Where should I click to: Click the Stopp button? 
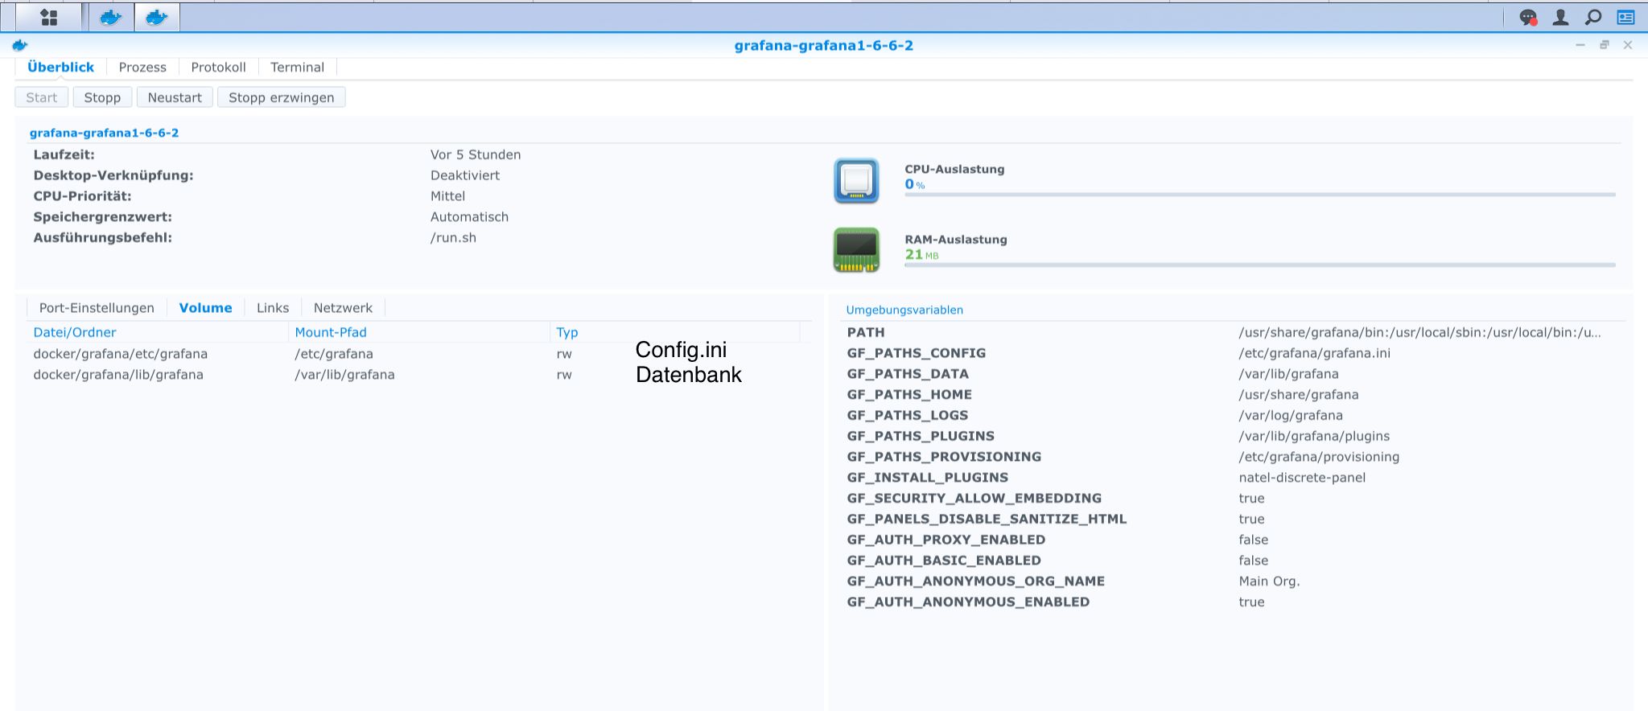click(102, 97)
